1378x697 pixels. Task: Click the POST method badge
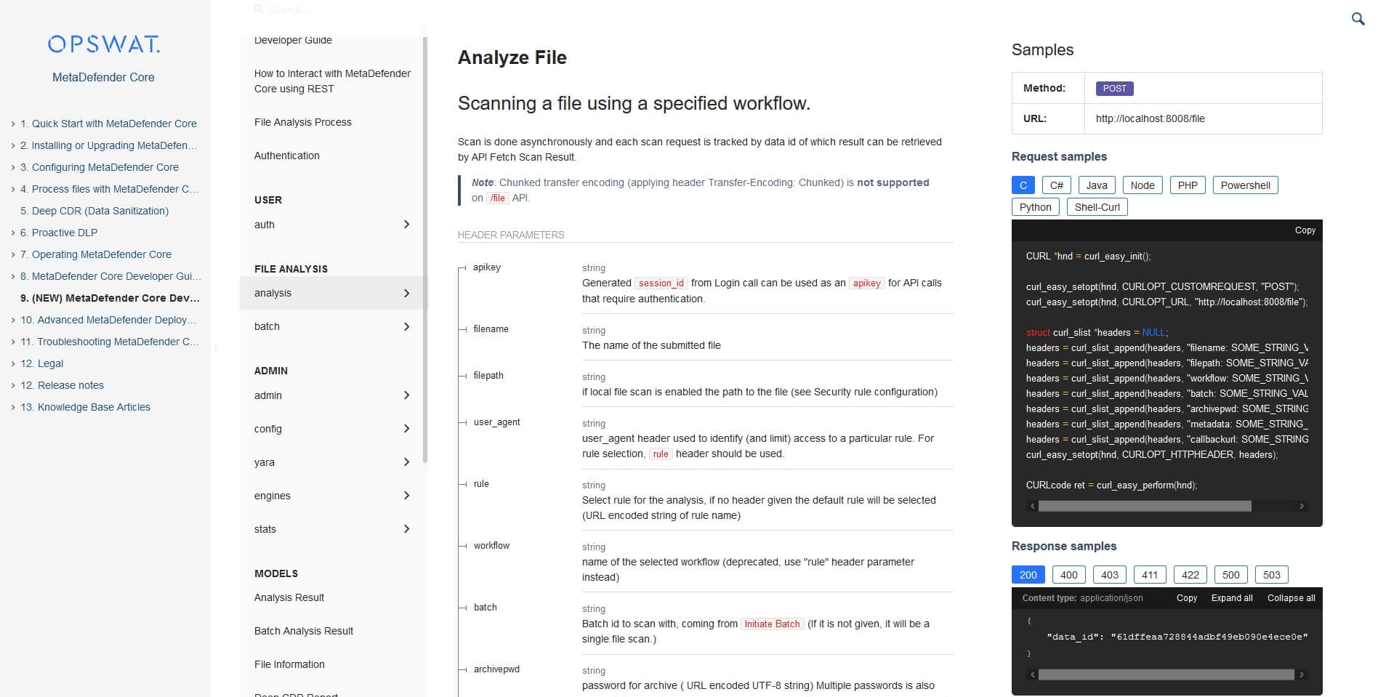tap(1114, 88)
